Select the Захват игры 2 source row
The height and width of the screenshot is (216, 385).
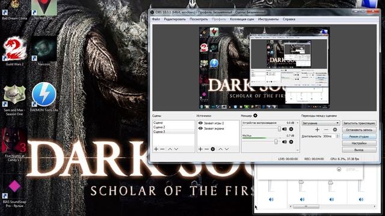(218, 123)
